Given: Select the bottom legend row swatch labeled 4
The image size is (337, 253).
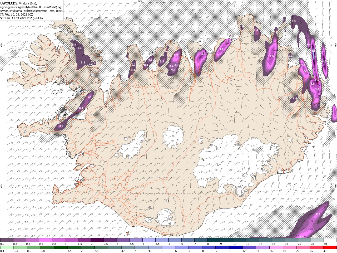Looking at the screenshot, I should (x=141, y=247).
